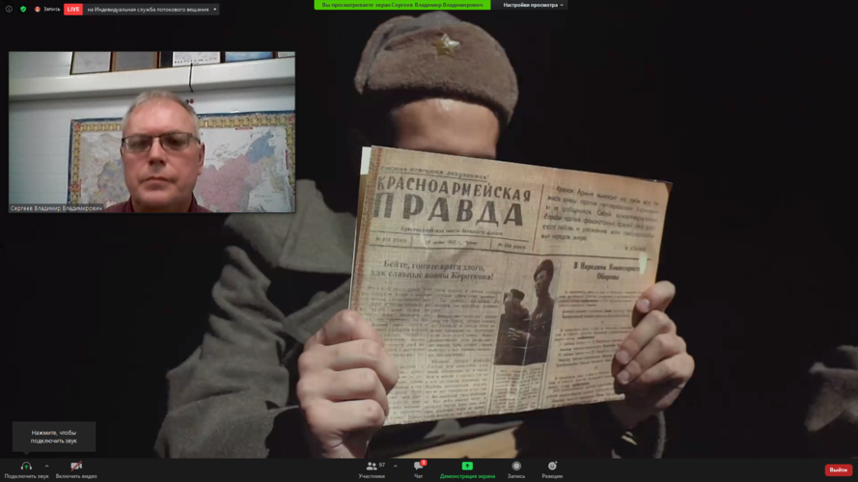
Task: Click the Join Audio headphones icon
Action: pyautogui.click(x=25, y=466)
